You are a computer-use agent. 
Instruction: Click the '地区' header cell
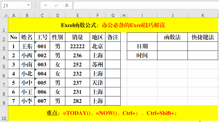point(97,37)
